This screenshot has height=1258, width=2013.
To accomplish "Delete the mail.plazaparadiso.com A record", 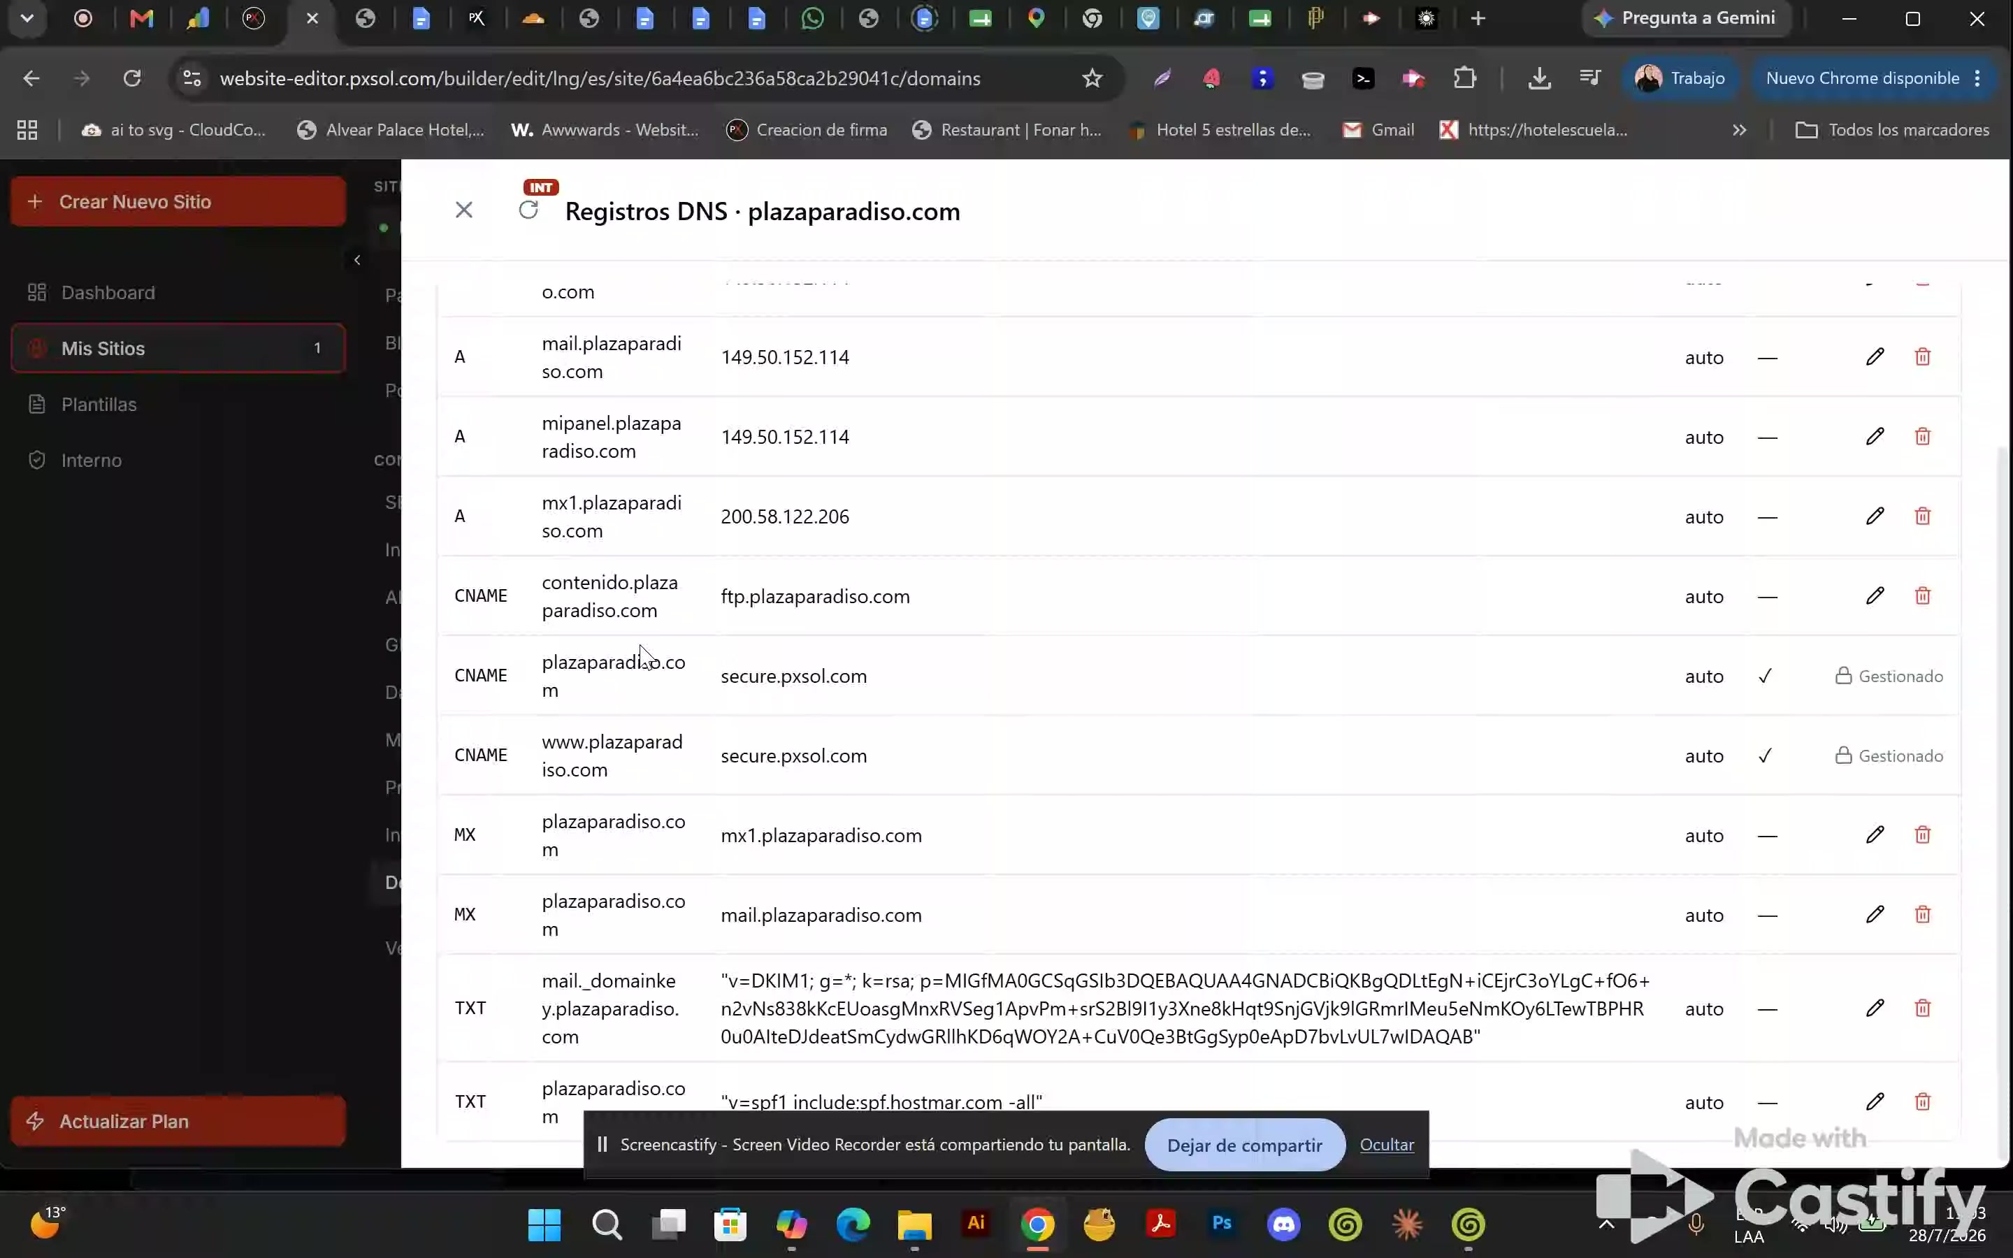I will 1922,357.
